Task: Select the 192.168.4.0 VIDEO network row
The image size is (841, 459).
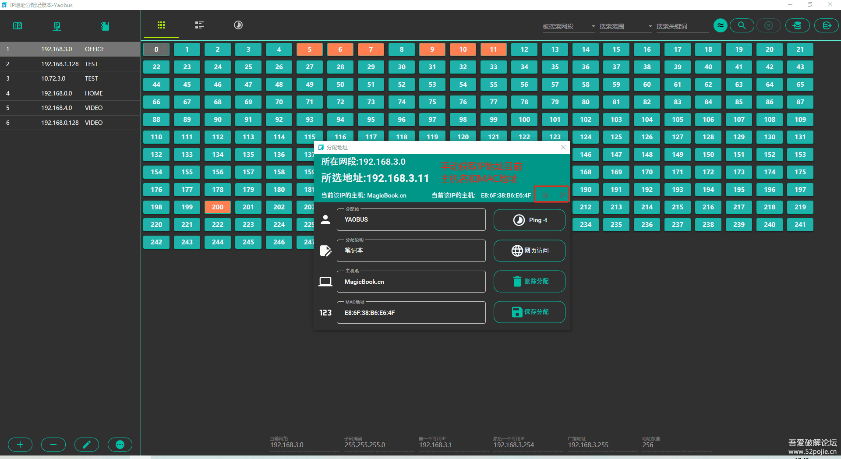Action: click(70, 108)
